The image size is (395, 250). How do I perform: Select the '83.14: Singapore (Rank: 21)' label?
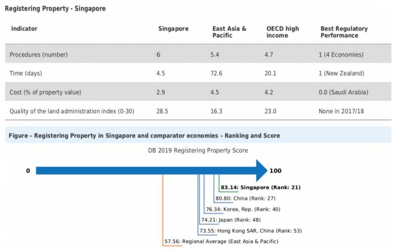pos(261,187)
